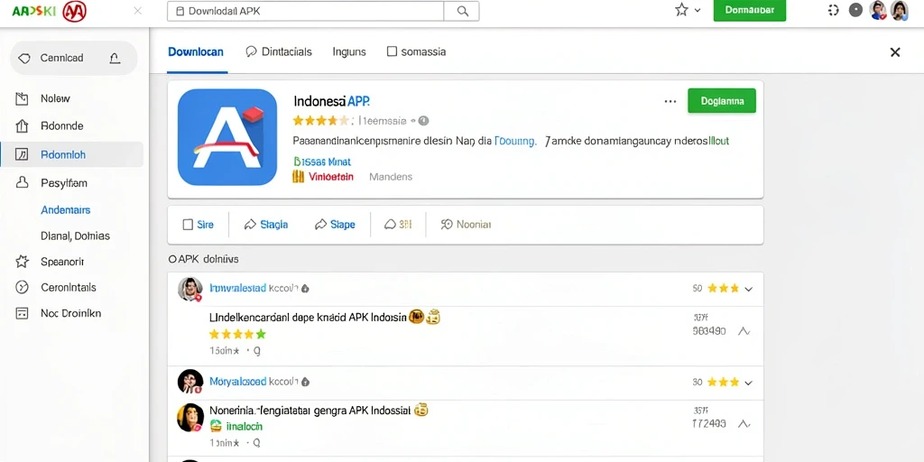Open dropdown arrow next to star icon
Image resolution: width=924 pixels, height=462 pixels.
click(x=698, y=11)
